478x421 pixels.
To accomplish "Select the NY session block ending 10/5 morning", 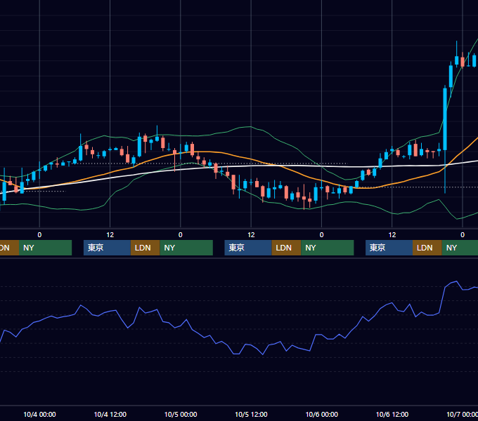I will [186, 248].
